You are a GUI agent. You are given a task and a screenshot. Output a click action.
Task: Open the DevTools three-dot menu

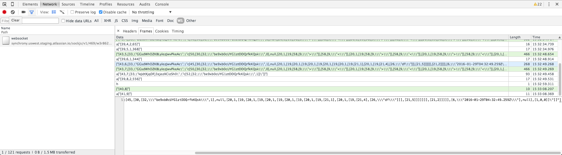549,4
